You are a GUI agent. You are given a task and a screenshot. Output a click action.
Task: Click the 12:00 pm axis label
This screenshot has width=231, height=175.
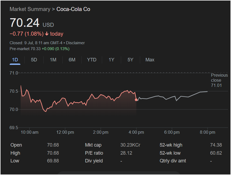pyautogui.click(x=65, y=132)
